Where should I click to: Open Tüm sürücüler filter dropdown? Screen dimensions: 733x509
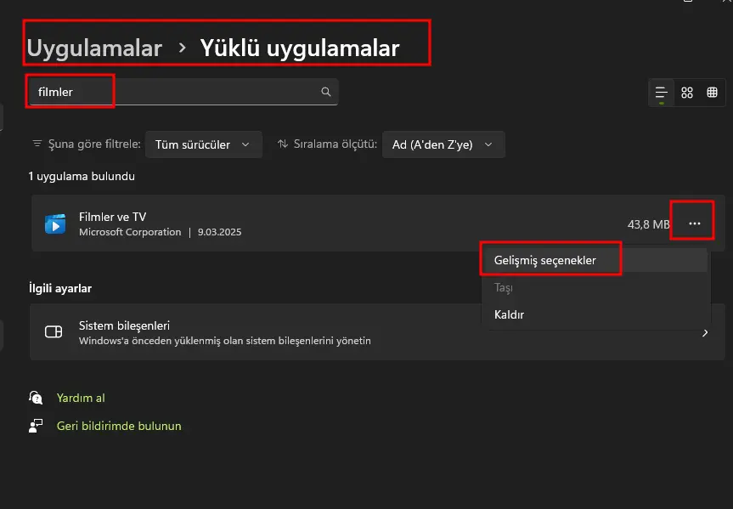(204, 144)
